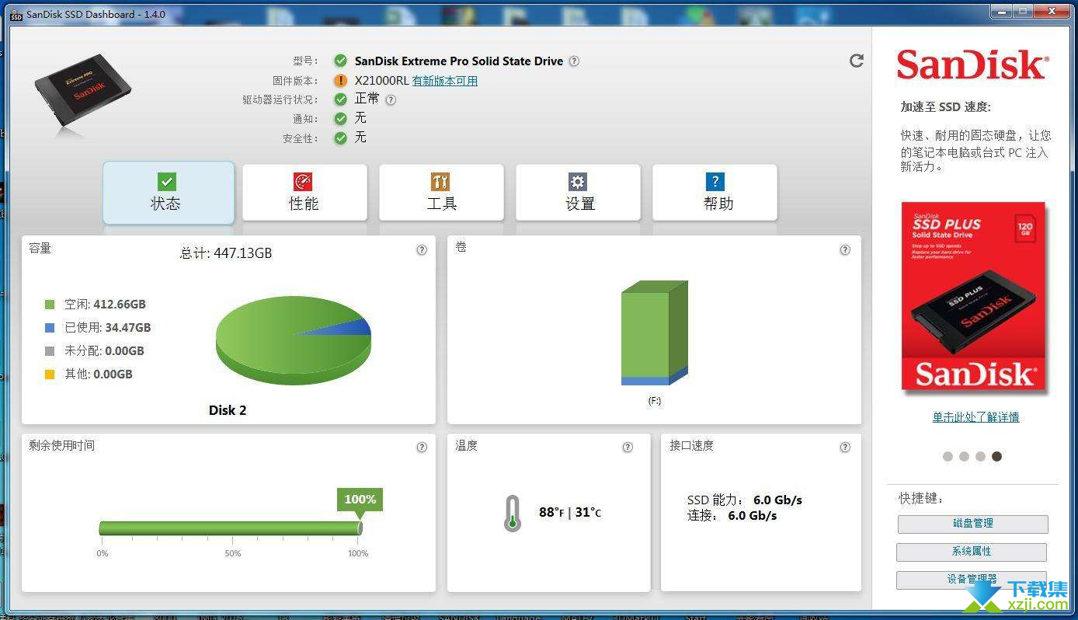Click the SanDisk logo in sidebar

click(972, 65)
